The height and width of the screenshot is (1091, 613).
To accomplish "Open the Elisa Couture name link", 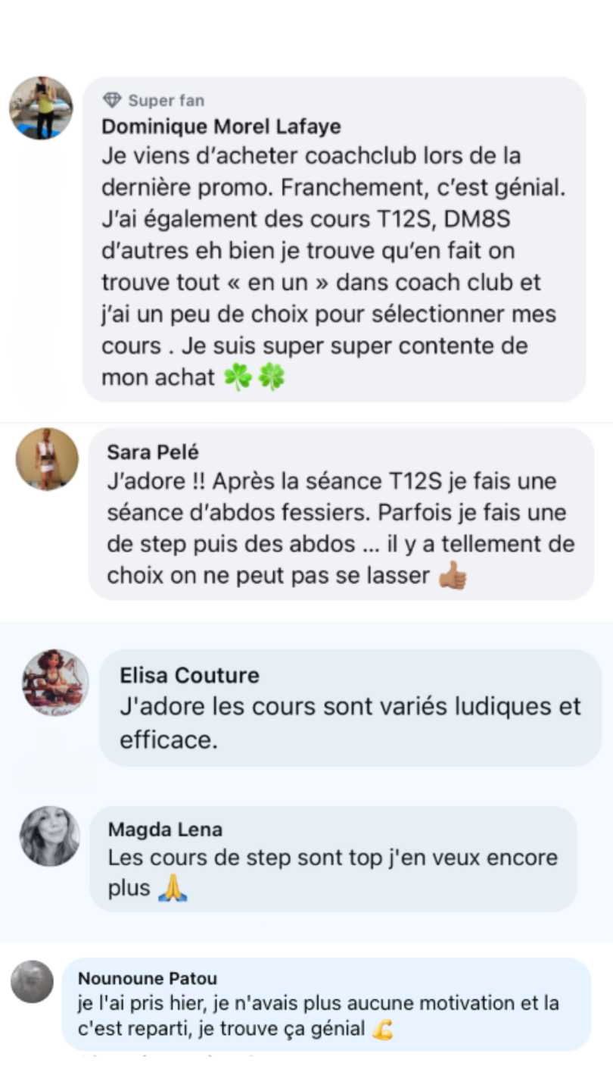I will 189,675.
